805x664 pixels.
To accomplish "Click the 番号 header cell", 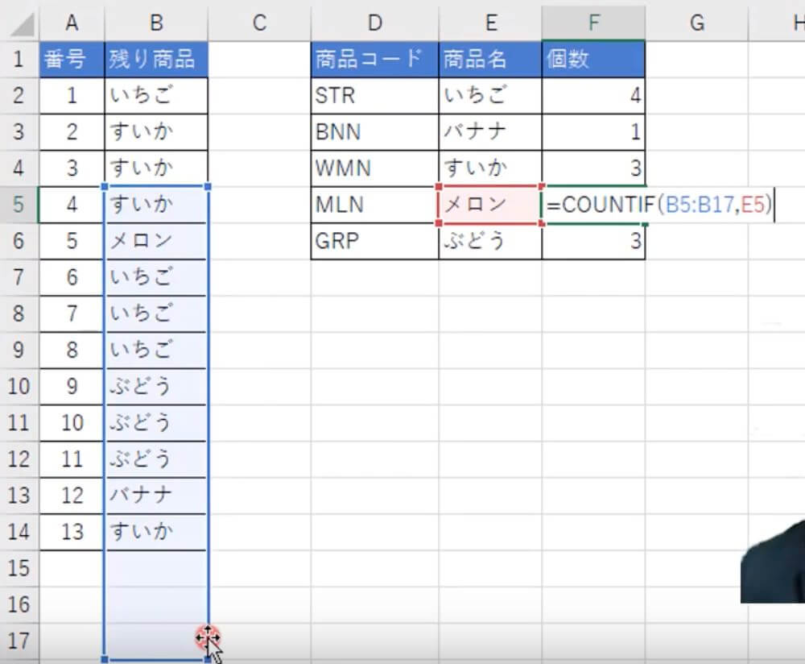I will coord(72,59).
